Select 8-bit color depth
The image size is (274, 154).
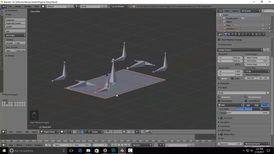244,109
